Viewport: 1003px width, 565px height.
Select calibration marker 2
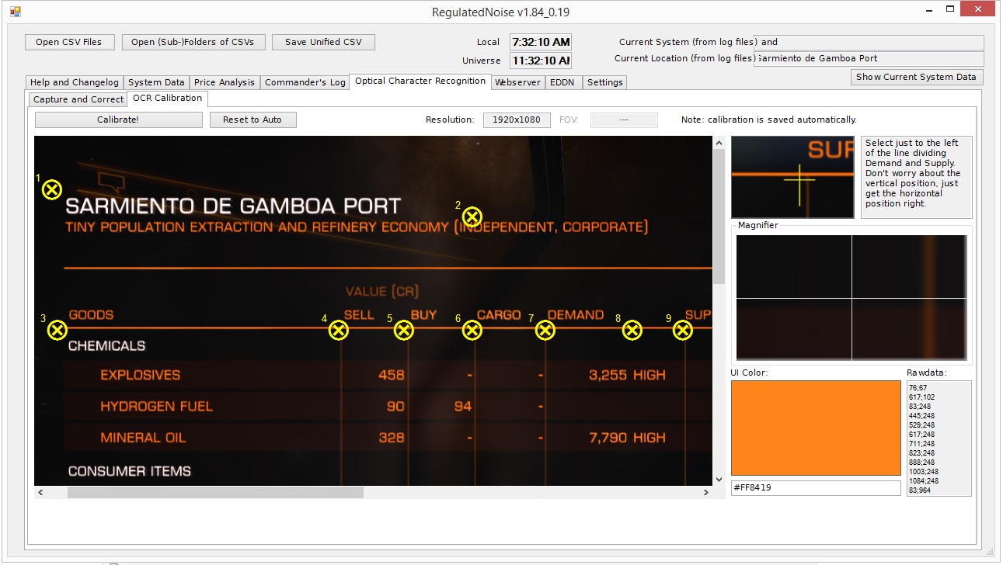coord(472,217)
